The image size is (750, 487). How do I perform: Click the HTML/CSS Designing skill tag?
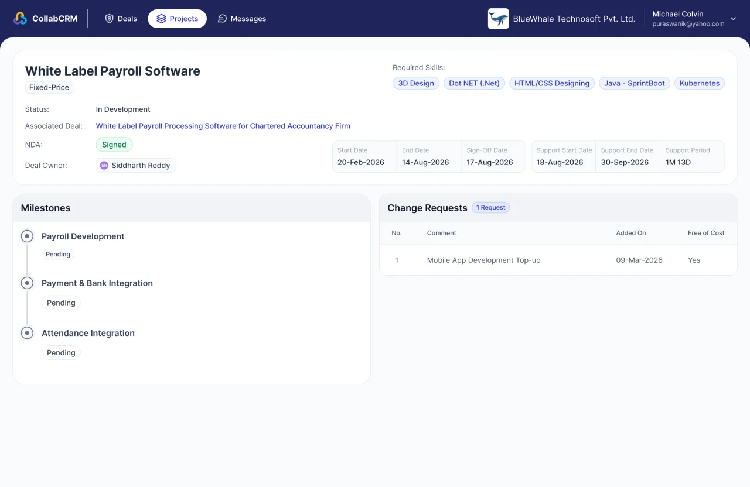(552, 83)
